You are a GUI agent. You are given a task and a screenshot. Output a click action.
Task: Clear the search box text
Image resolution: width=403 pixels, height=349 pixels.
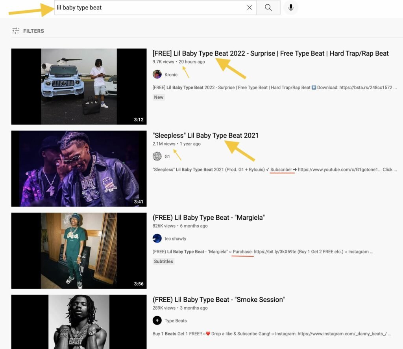click(x=249, y=8)
